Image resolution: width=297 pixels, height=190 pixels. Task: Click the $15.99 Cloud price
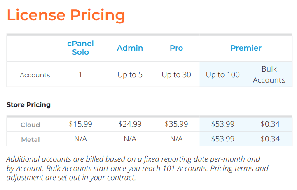tap(80, 124)
